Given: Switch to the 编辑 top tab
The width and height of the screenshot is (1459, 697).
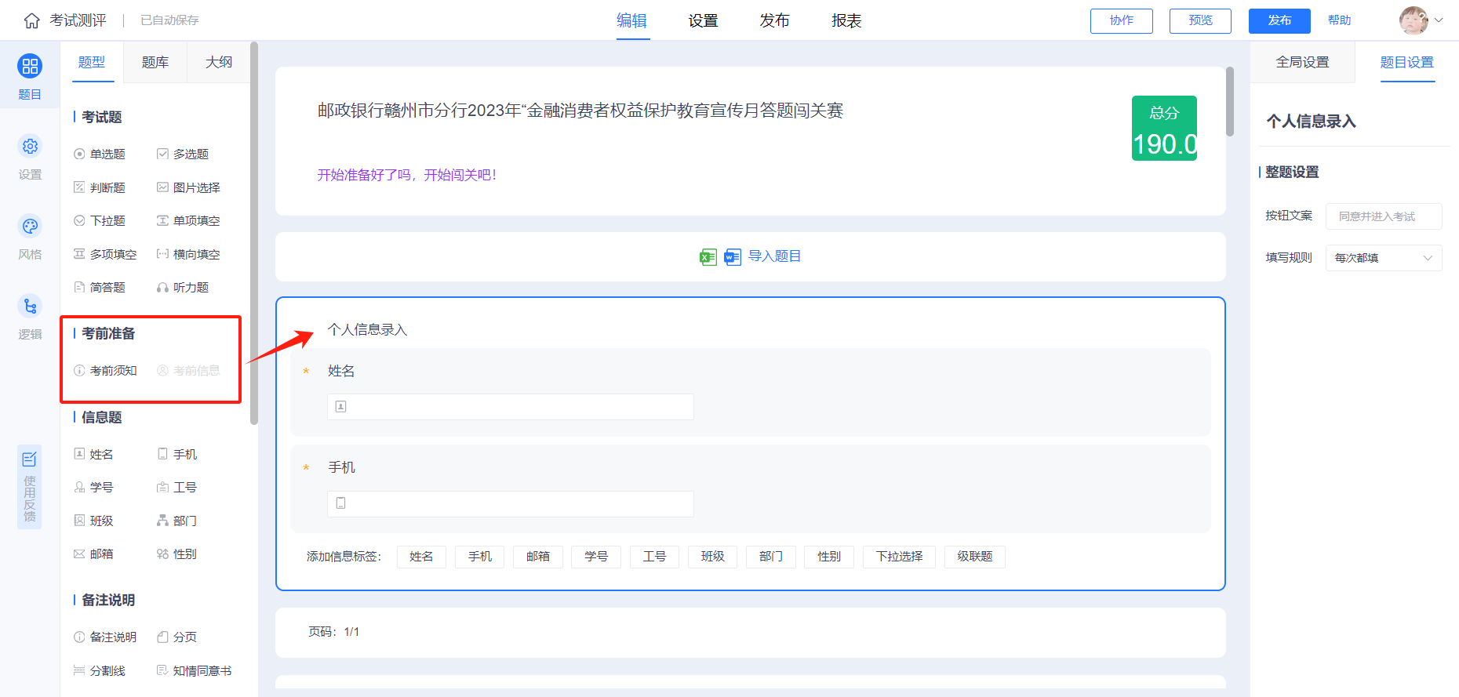Looking at the screenshot, I should [x=631, y=21].
